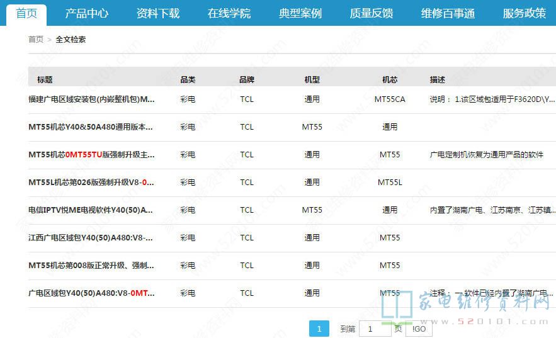Screen dimensions: 556x338
Task: Click the page 1 pagination button
Action: pyautogui.click(x=319, y=329)
